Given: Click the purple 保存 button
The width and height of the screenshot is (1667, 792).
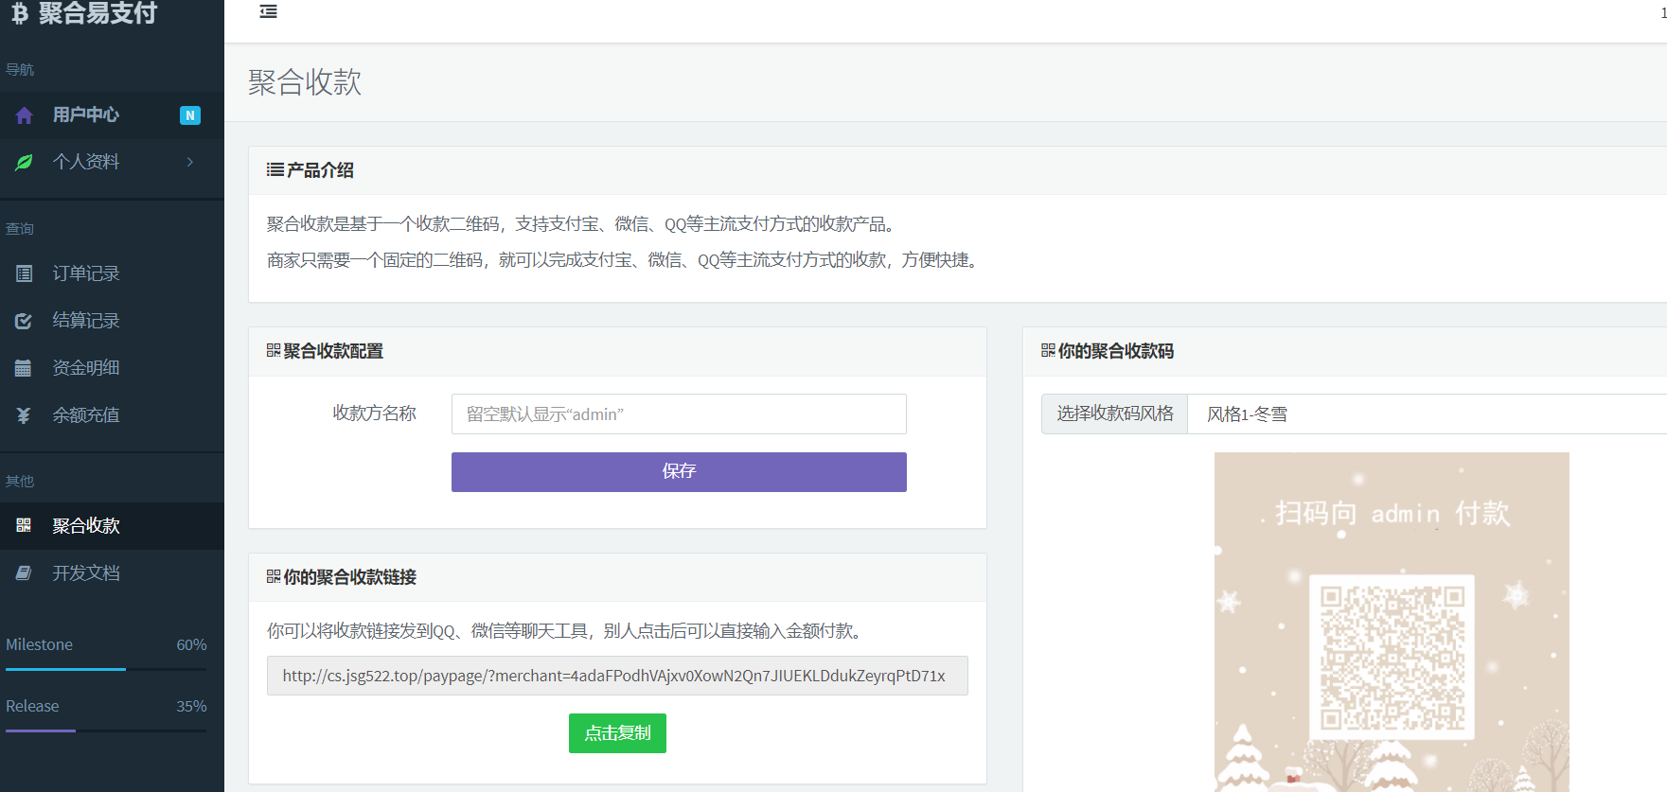Looking at the screenshot, I should click(679, 471).
